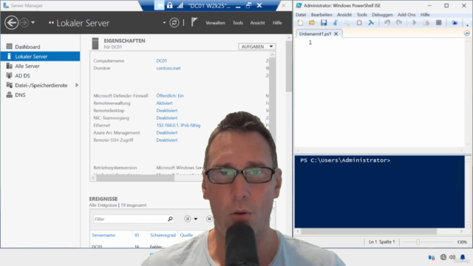Go forward in Server Manager

(x=24, y=23)
